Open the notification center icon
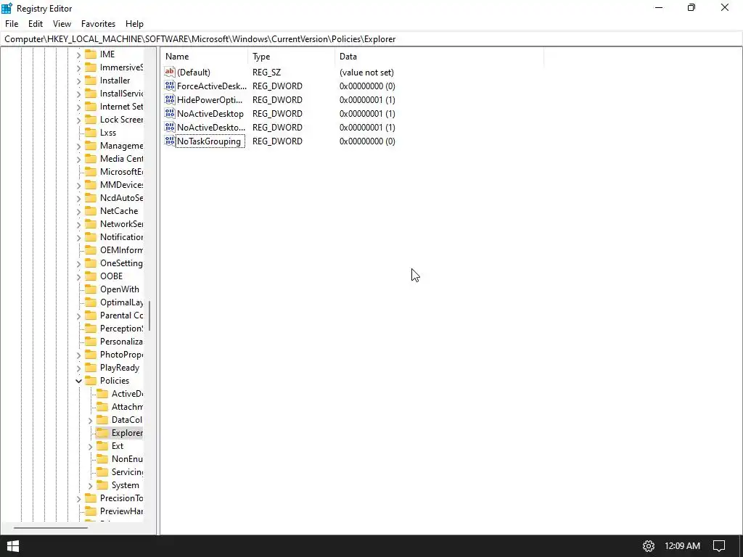The image size is (743, 557). [719, 545]
